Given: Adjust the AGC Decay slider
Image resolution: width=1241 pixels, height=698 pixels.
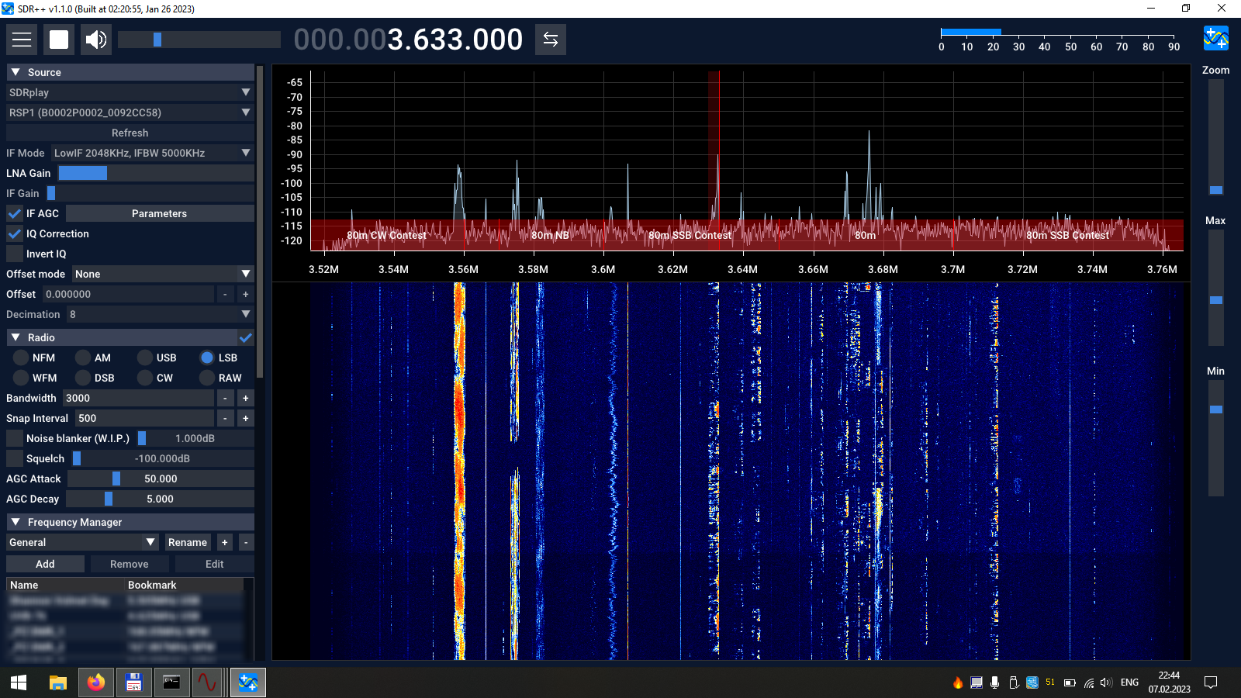Looking at the screenshot, I should click(160, 499).
